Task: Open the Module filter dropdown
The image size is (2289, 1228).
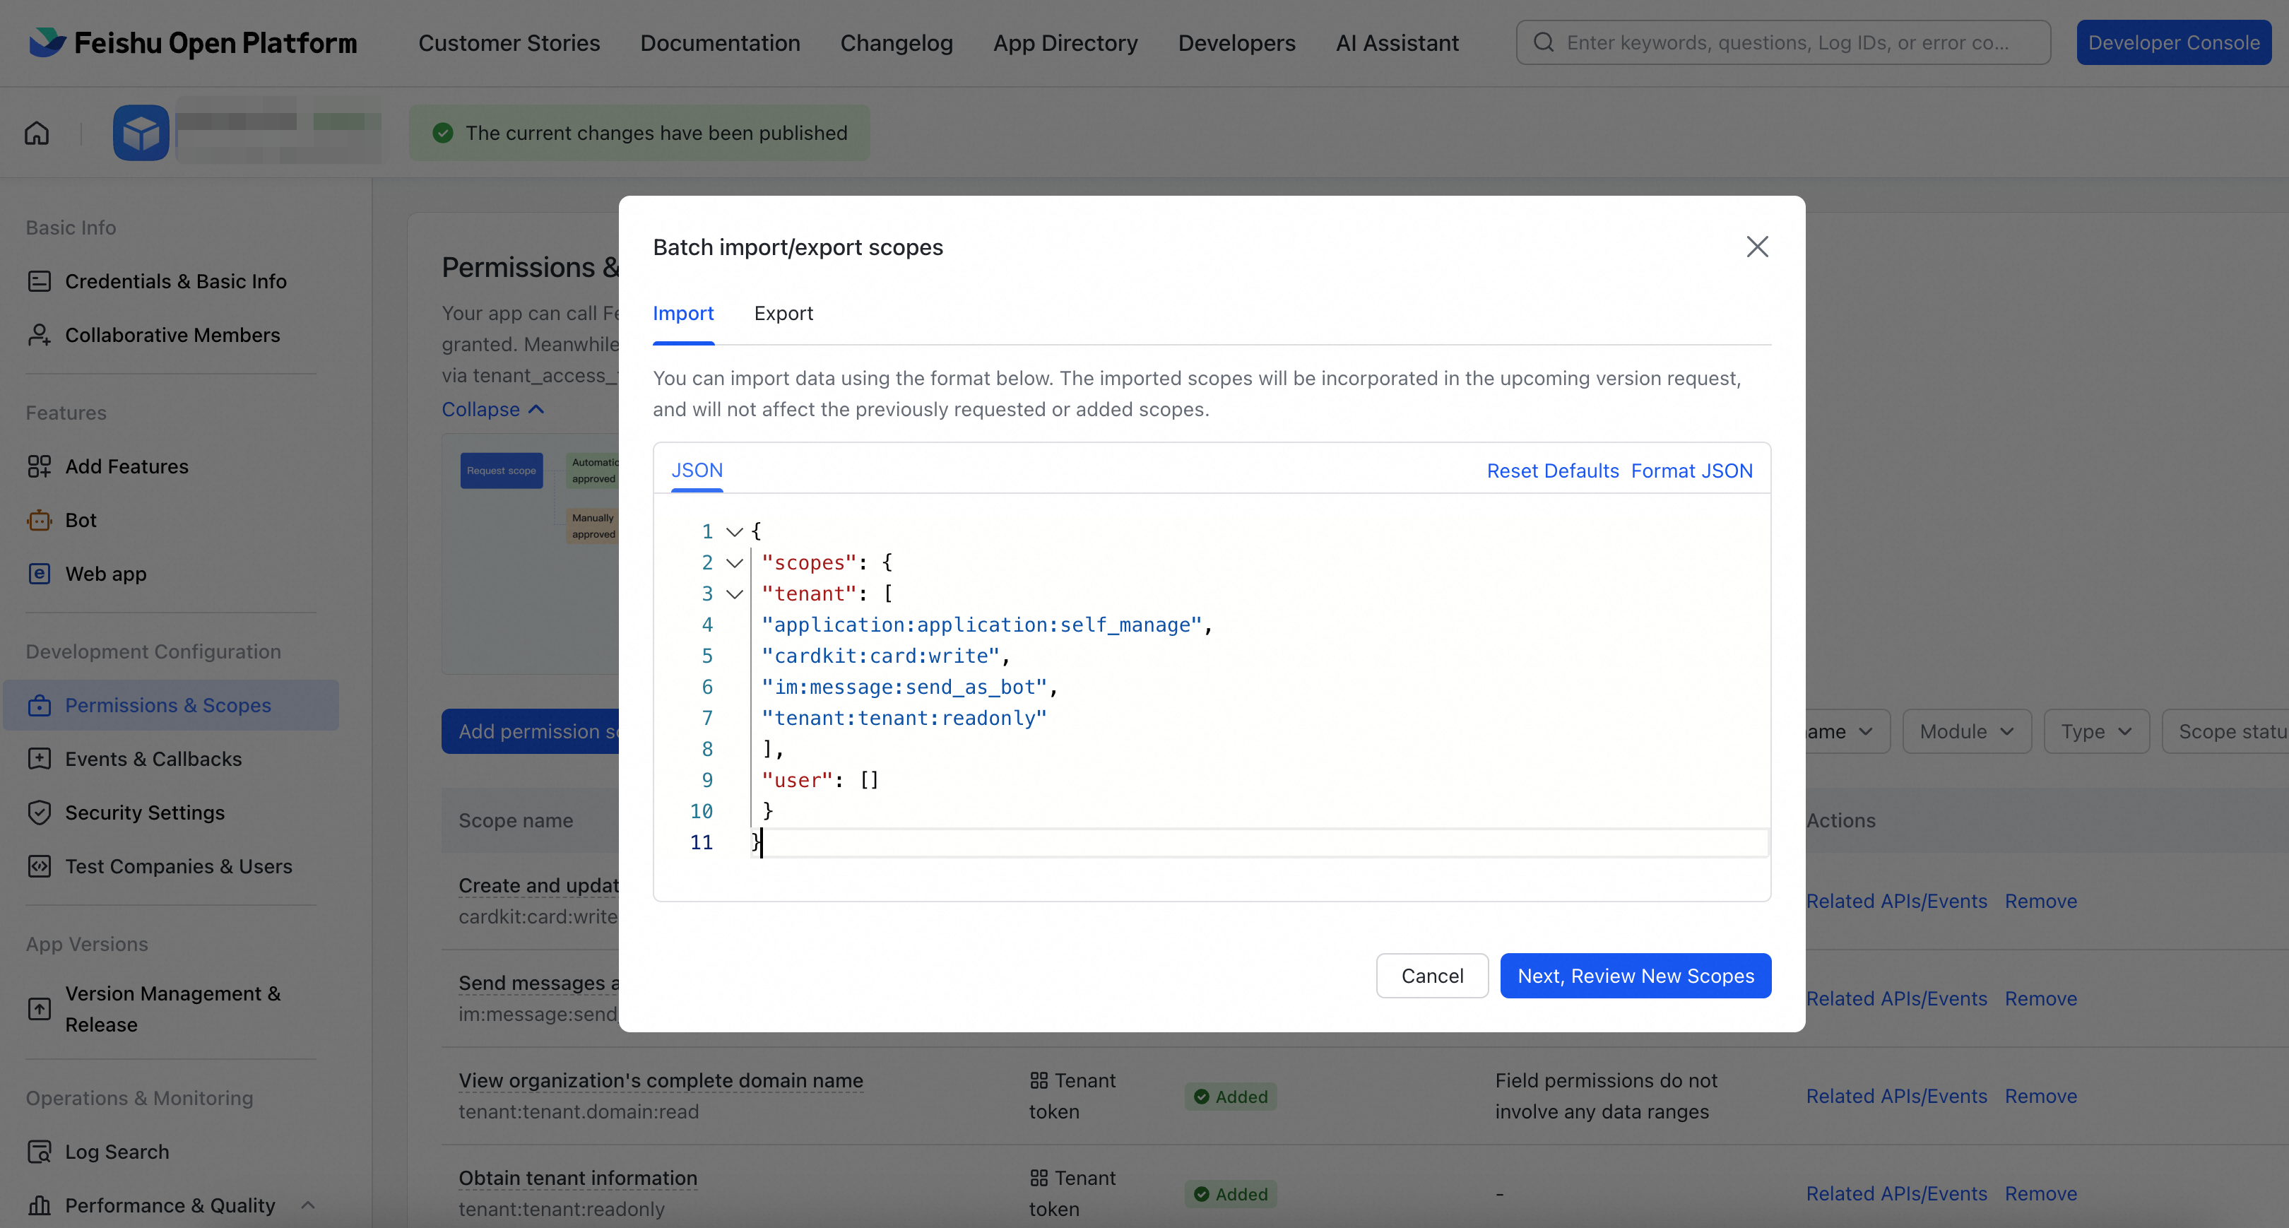Action: (1966, 732)
